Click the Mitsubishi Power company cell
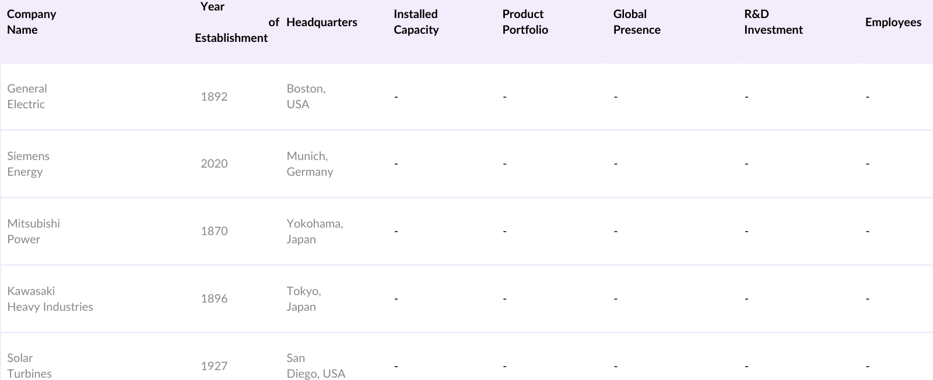933x380 pixels. point(33,232)
